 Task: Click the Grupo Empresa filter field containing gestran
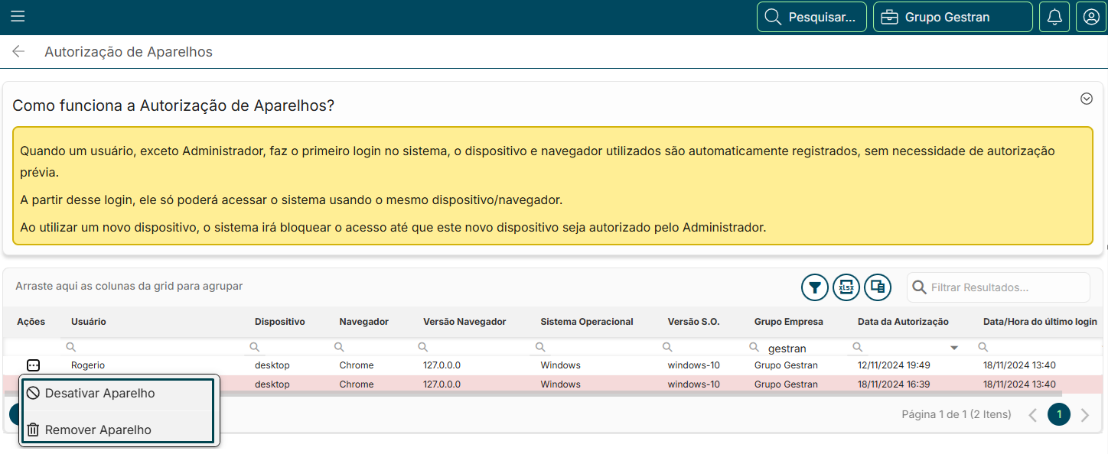point(803,348)
